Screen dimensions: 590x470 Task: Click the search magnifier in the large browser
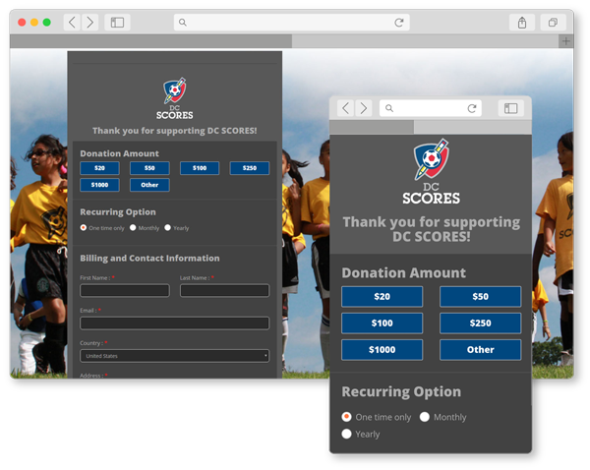point(183,23)
